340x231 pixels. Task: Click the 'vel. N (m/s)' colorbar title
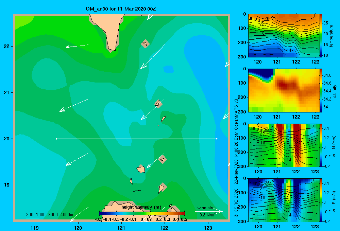[334, 146]
